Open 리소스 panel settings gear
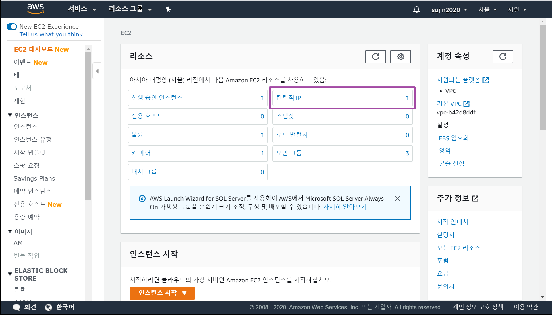Screen dimensions: 552x315 (x=400, y=57)
